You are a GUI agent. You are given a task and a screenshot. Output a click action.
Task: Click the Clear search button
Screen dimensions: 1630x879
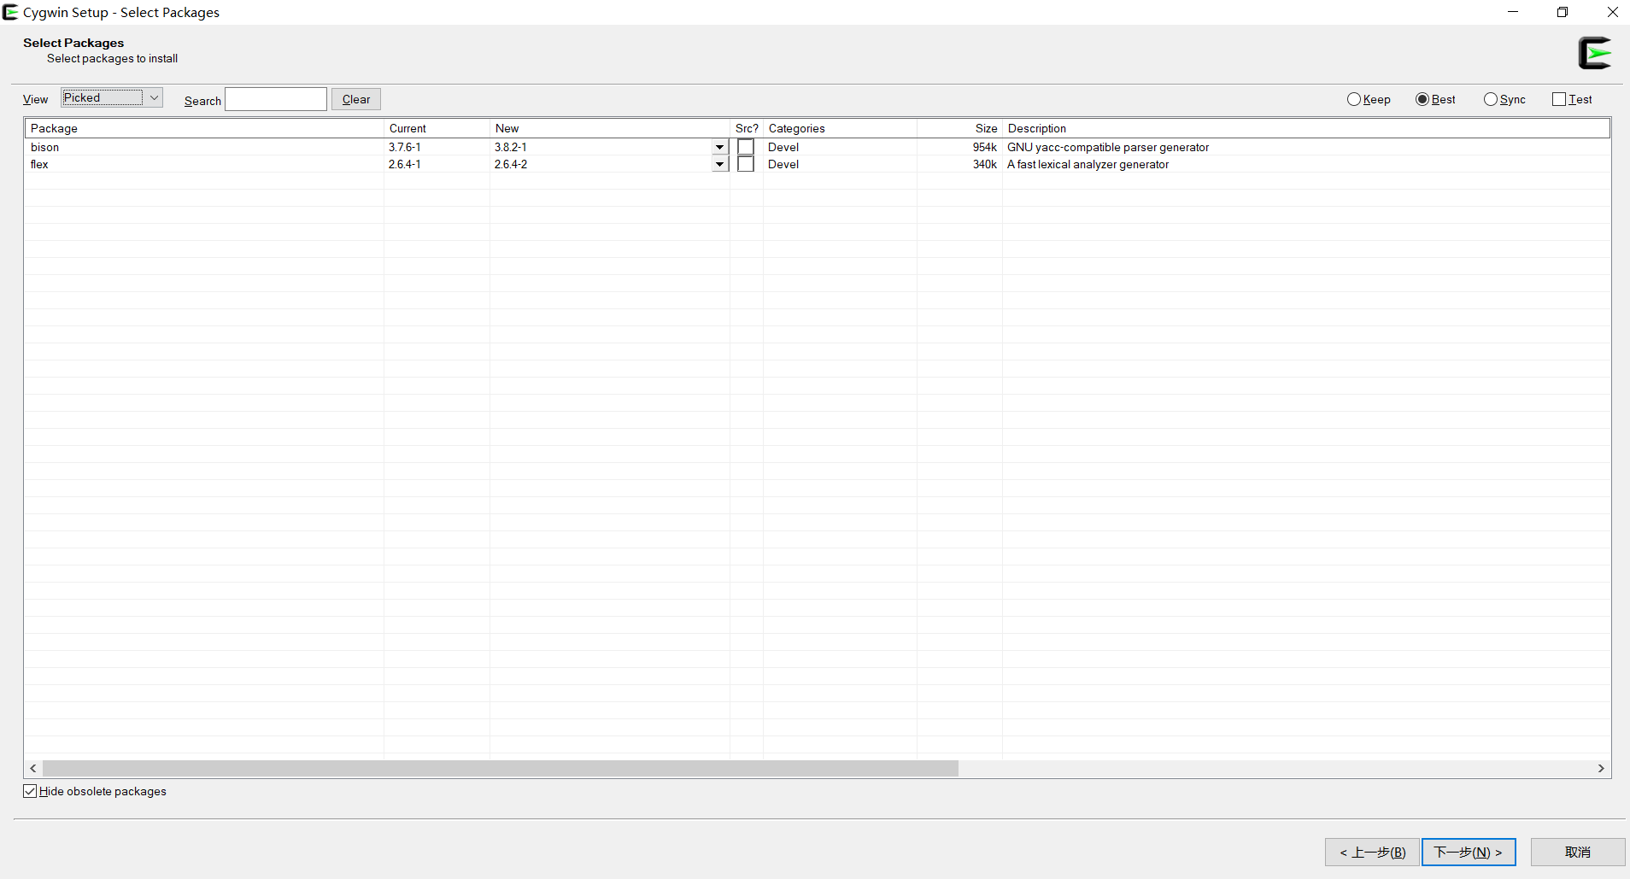356,99
